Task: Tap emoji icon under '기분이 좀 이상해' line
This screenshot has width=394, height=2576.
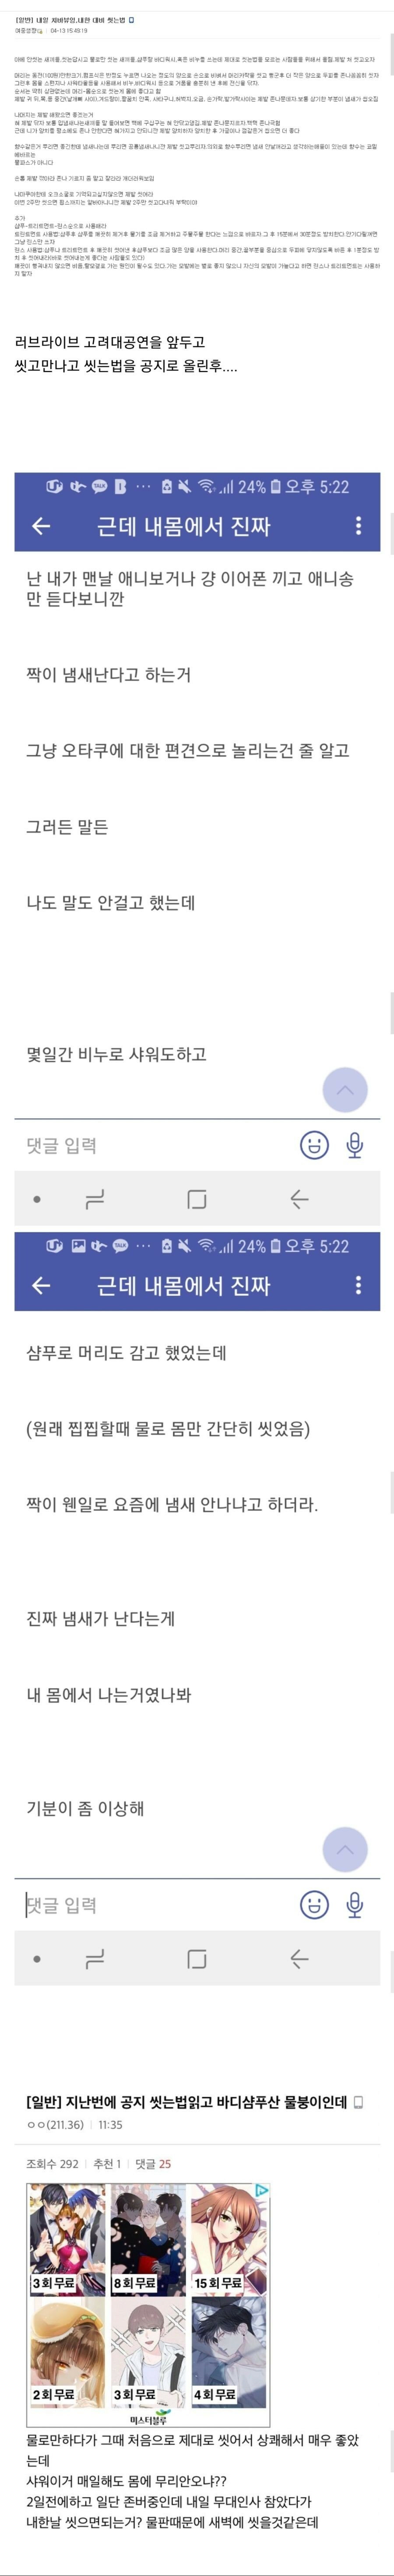Action: point(314,1905)
